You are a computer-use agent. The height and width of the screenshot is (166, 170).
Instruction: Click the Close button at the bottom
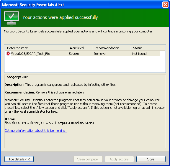click(151, 159)
